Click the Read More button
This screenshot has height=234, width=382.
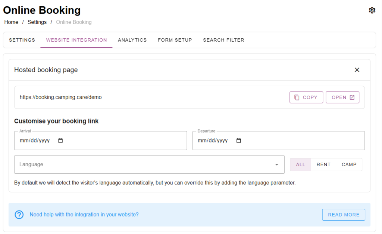point(343,215)
